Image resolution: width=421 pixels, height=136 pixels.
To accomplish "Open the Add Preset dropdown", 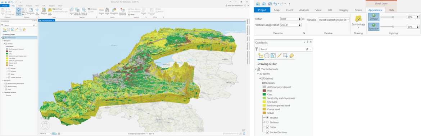I will click(58, 9).
